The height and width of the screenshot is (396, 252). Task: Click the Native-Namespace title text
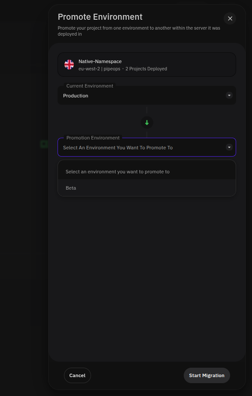coord(100,61)
